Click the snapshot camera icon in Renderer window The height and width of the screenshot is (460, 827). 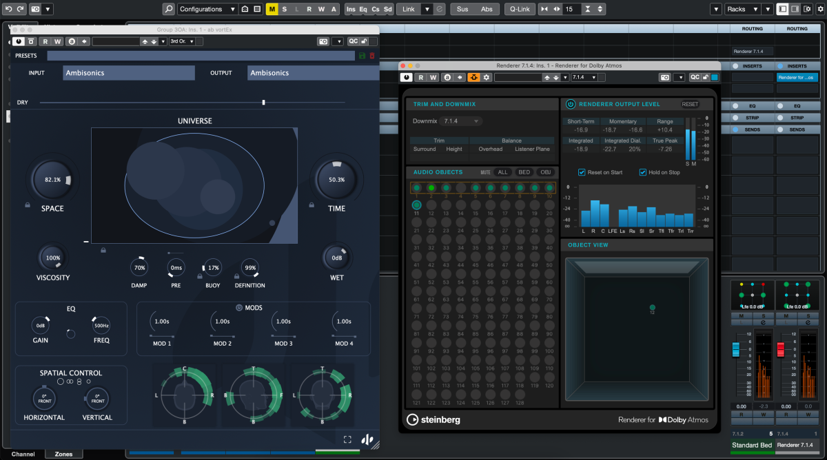tap(665, 77)
